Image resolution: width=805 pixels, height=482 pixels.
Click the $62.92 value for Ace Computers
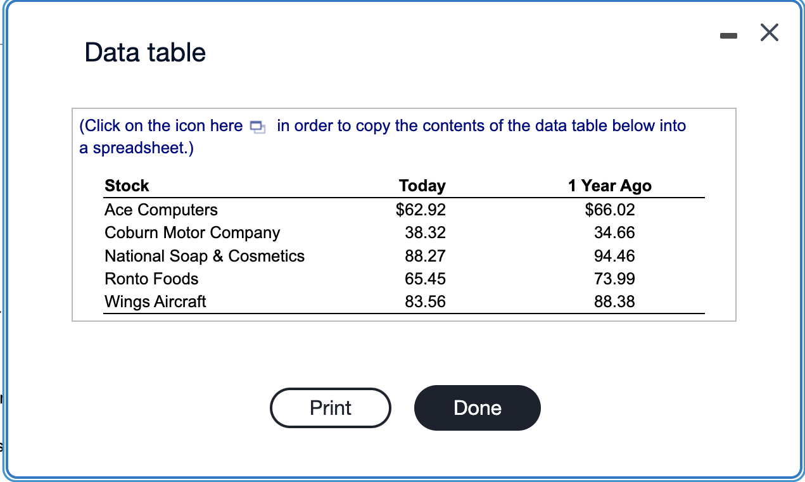pos(422,210)
